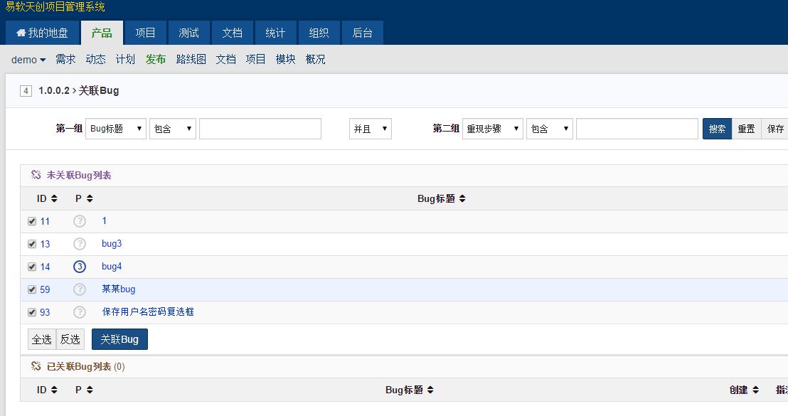Screen dimensions: 788x416
Task: Switch to the 文档 main tab
Action: point(232,33)
